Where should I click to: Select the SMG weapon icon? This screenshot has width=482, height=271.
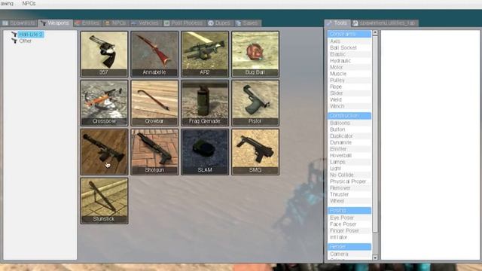[255, 152]
